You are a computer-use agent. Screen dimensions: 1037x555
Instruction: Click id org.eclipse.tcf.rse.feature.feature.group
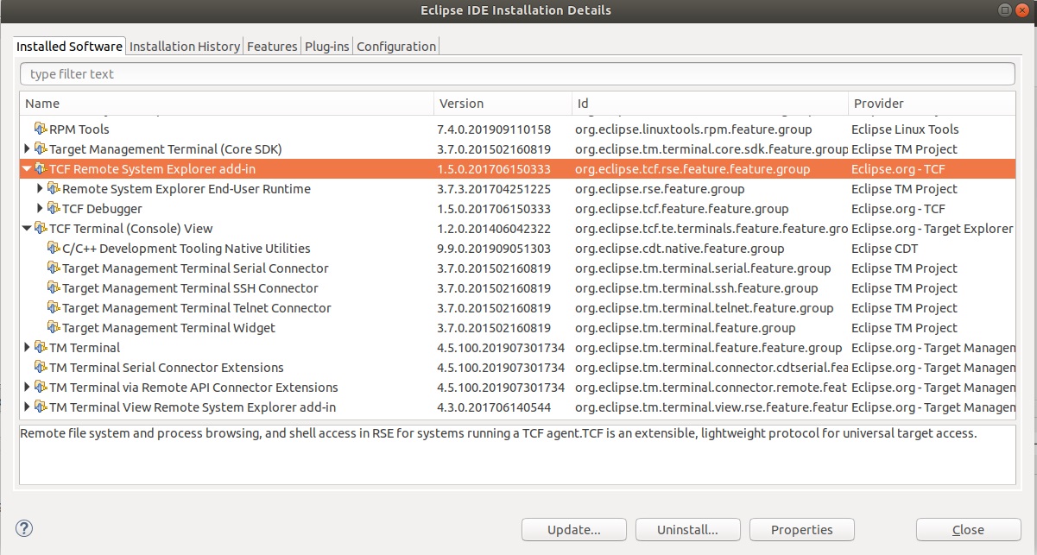tap(692, 169)
